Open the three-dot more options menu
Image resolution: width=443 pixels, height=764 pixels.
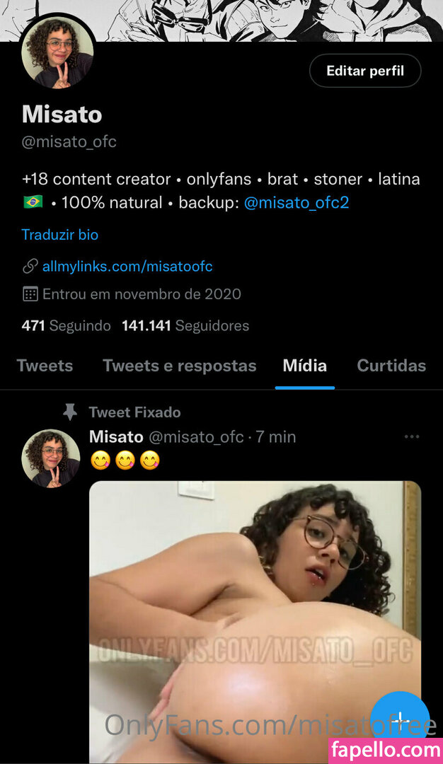point(412,436)
